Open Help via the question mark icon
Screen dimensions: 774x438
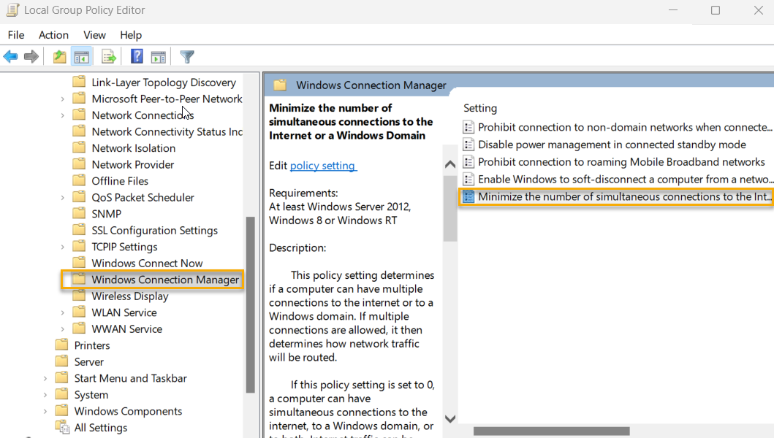136,56
